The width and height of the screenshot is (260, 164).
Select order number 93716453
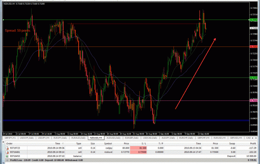[x=15, y=156]
